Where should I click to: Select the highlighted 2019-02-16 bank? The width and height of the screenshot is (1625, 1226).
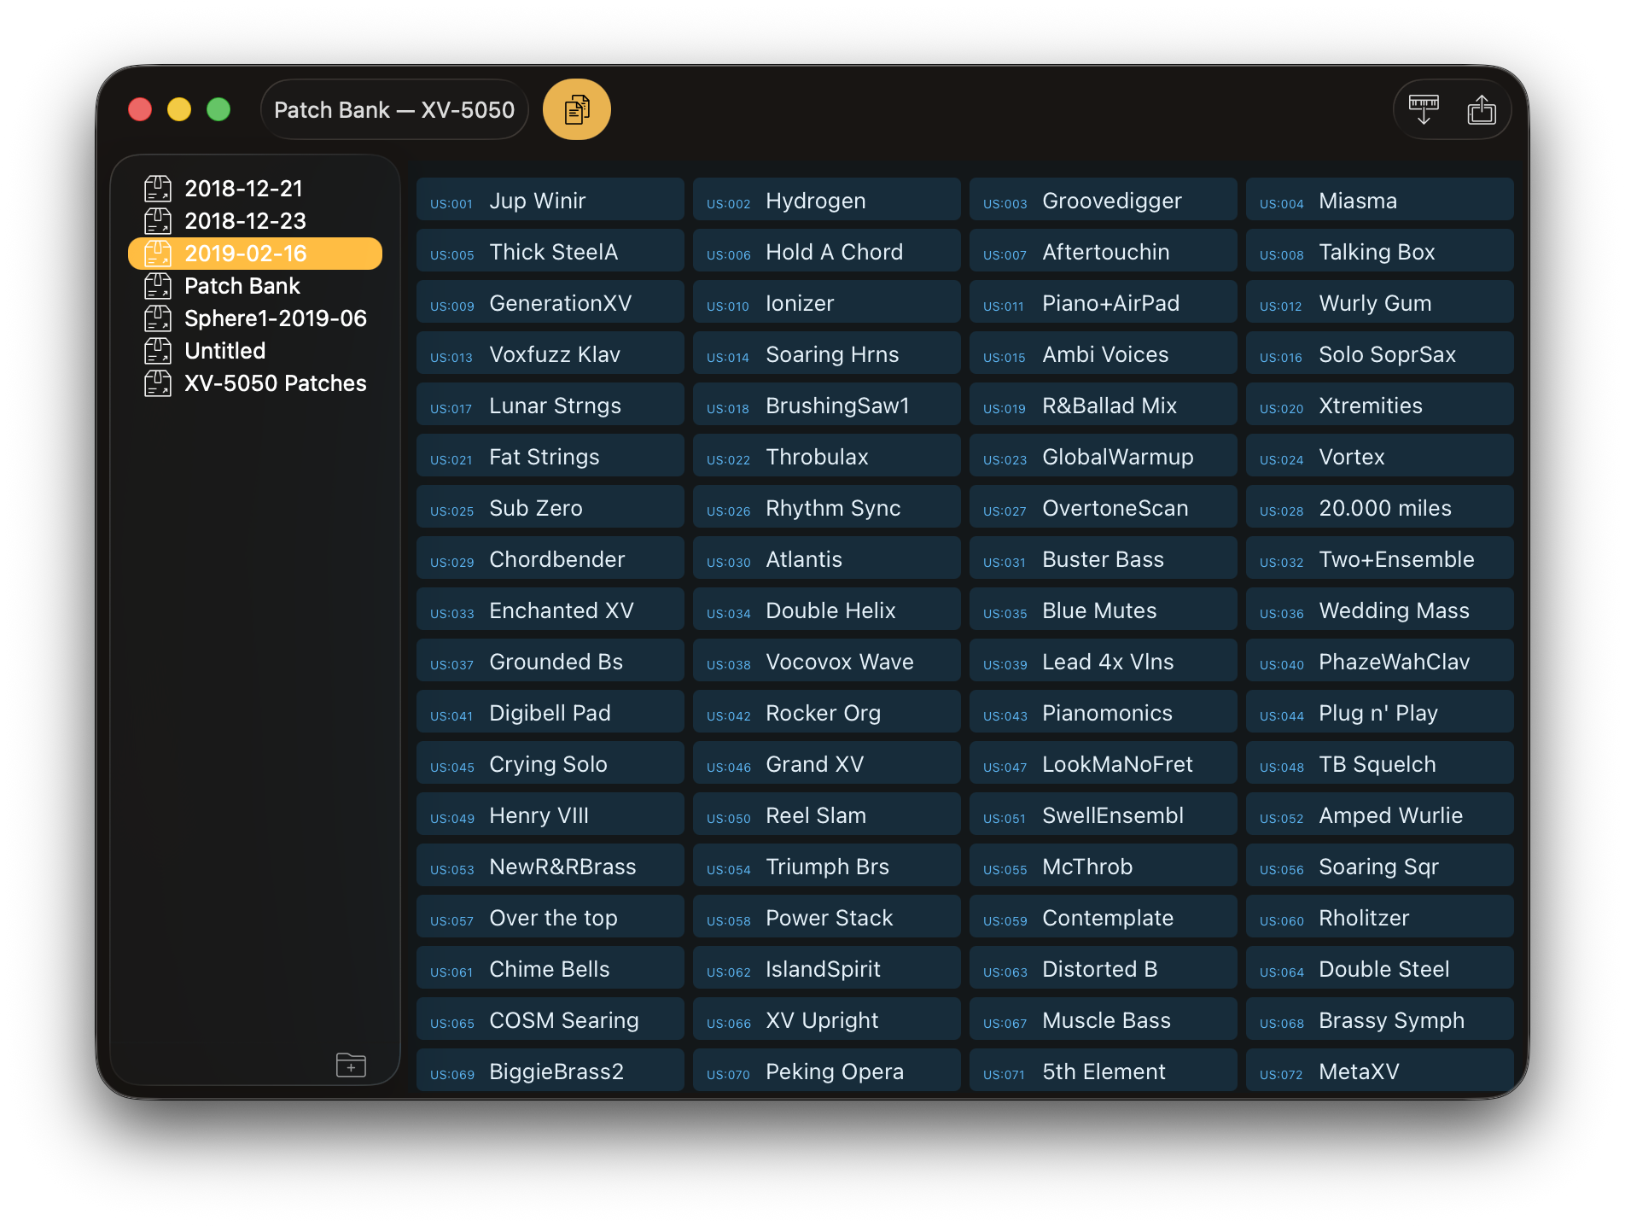click(x=255, y=254)
